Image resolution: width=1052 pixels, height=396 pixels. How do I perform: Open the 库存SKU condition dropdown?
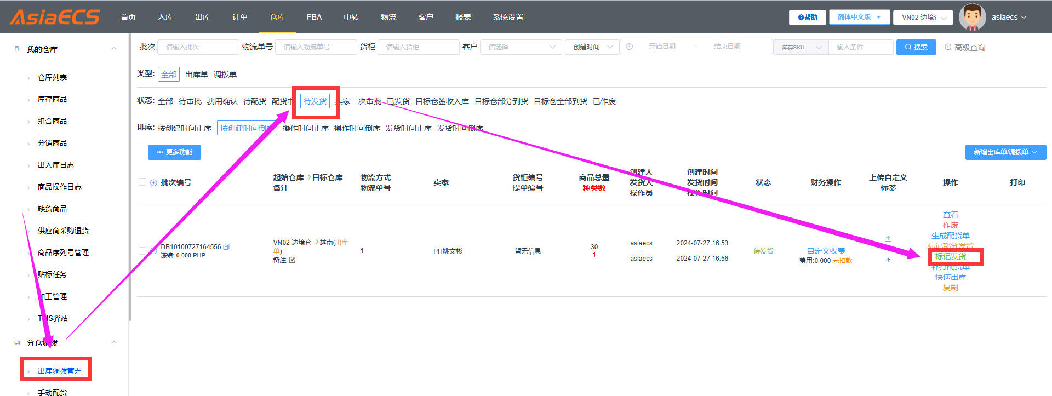click(x=801, y=48)
